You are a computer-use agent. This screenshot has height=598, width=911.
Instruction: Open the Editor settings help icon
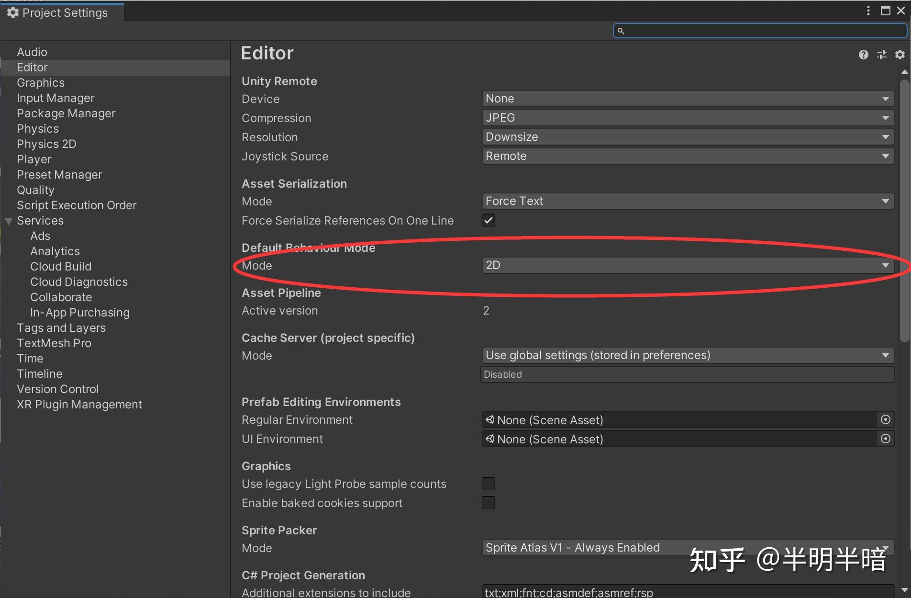coord(863,55)
